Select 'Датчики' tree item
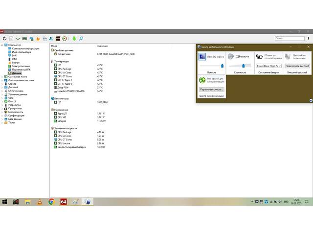This screenshot has height=235, width=313. (x=16, y=73)
